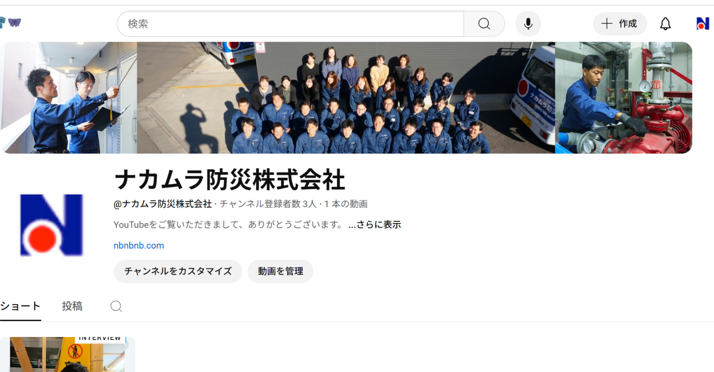Click 1 本の動画 text

pyautogui.click(x=346, y=204)
